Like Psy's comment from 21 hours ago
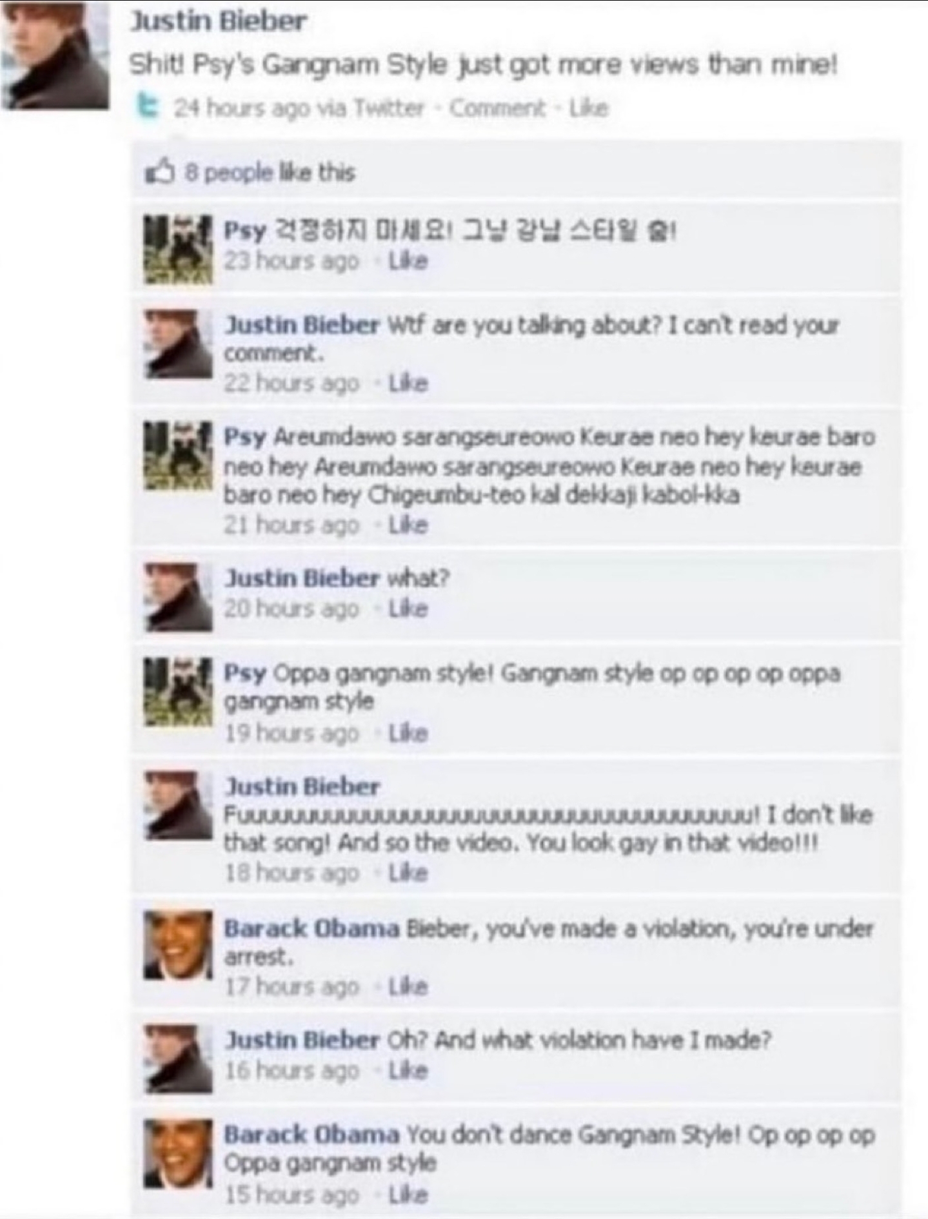928x1219 pixels. (x=408, y=525)
